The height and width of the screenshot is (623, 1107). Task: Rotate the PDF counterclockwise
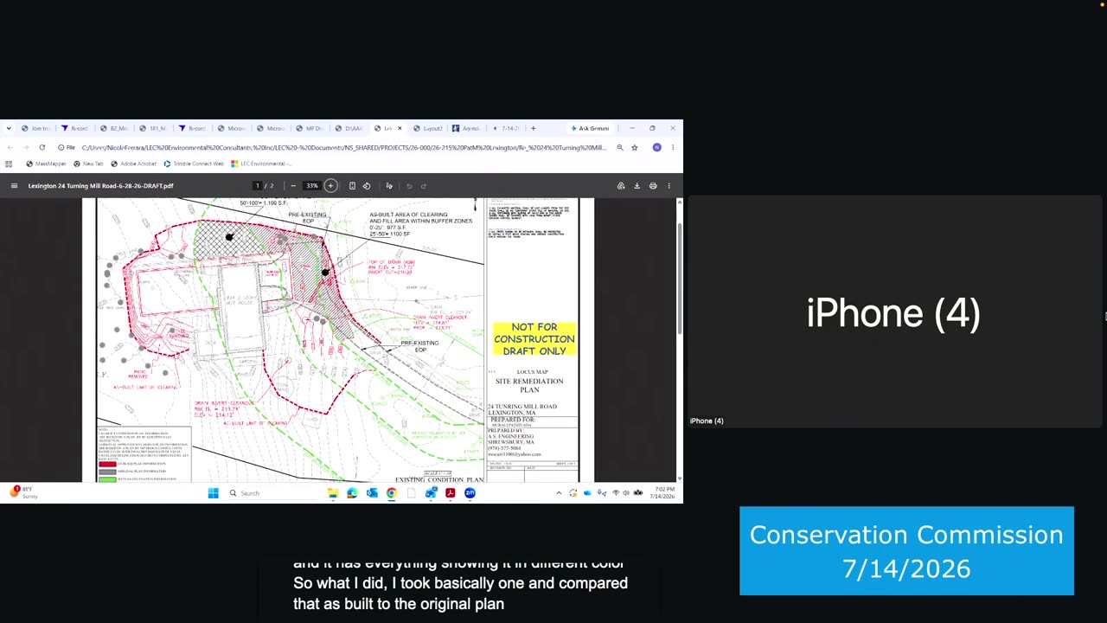point(367,185)
